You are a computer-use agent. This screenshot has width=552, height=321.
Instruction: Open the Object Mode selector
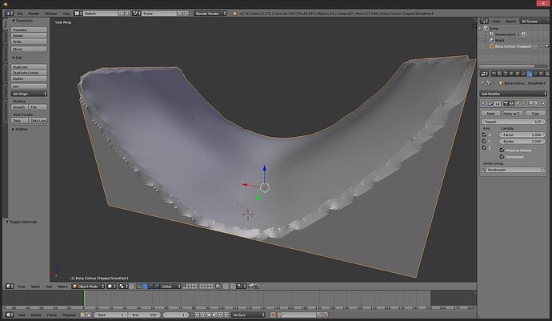(88, 286)
